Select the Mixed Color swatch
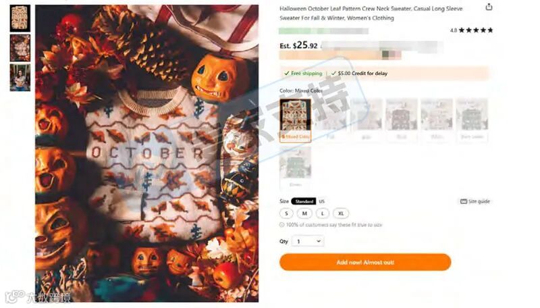The height and width of the screenshot is (308, 540). [295, 120]
